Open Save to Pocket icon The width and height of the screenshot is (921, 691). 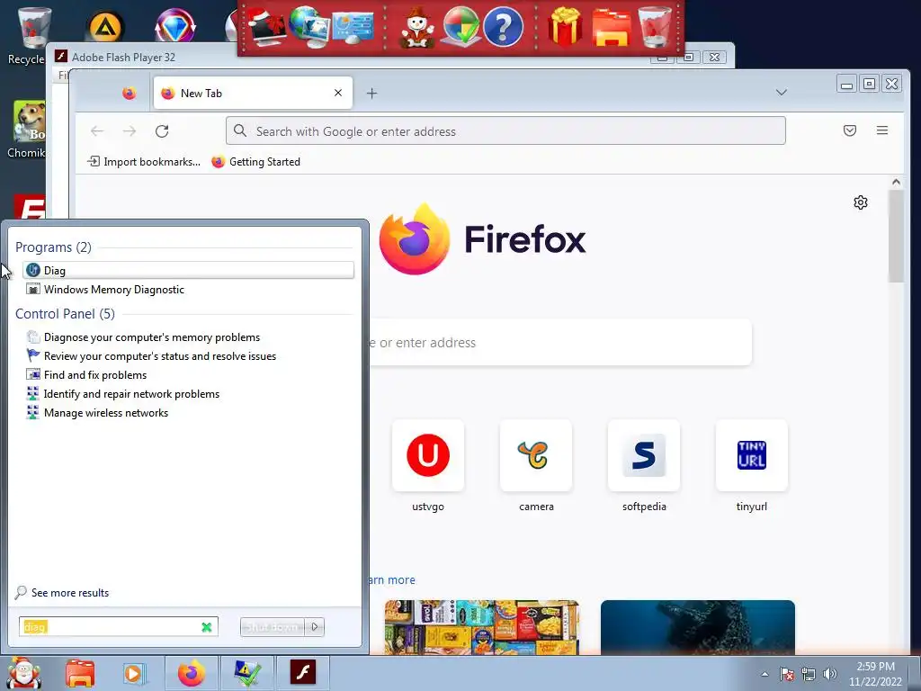pyautogui.click(x=850, y=130)
